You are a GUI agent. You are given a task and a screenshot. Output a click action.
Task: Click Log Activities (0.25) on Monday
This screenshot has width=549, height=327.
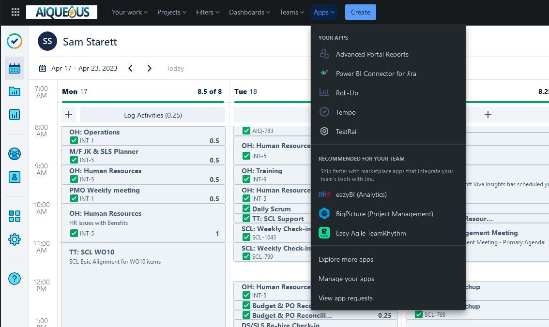152,115
